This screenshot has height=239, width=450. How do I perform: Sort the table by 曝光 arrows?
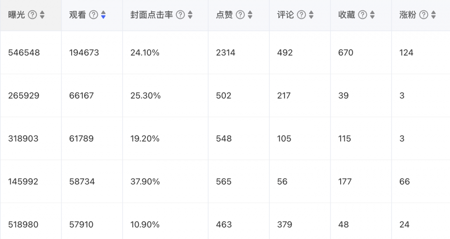tap(42, 15)
